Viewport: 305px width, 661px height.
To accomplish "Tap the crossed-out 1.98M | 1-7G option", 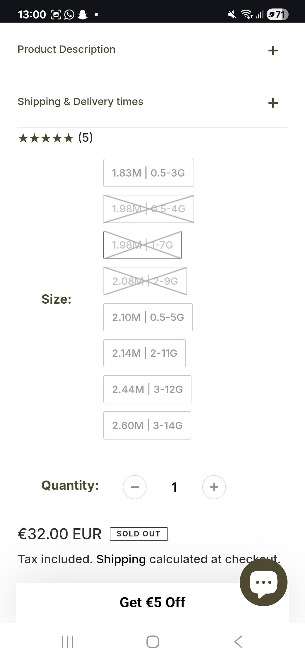I will click(142, 245).
